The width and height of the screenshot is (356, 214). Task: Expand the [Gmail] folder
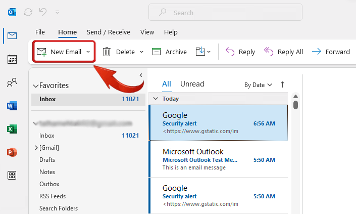point(36,148)
